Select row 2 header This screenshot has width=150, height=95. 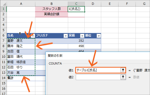(x=4, y=14)
